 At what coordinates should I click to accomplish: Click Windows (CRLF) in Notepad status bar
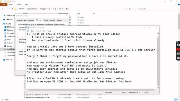134,92
